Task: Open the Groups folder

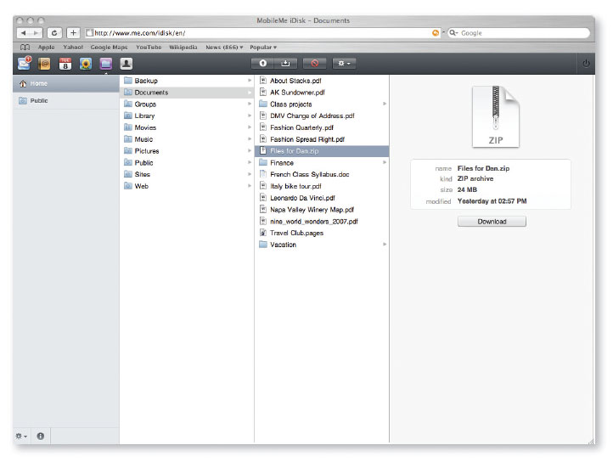Action: pyautogui.click(x=188, y=104)
